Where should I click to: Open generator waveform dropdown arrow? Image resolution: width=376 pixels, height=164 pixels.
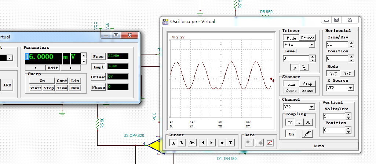(10, 58)
